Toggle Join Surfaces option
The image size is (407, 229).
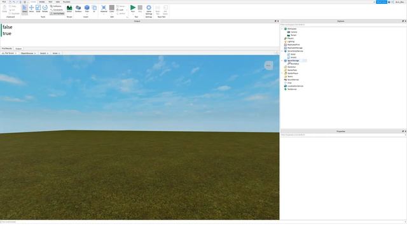[x=57, y=13]
